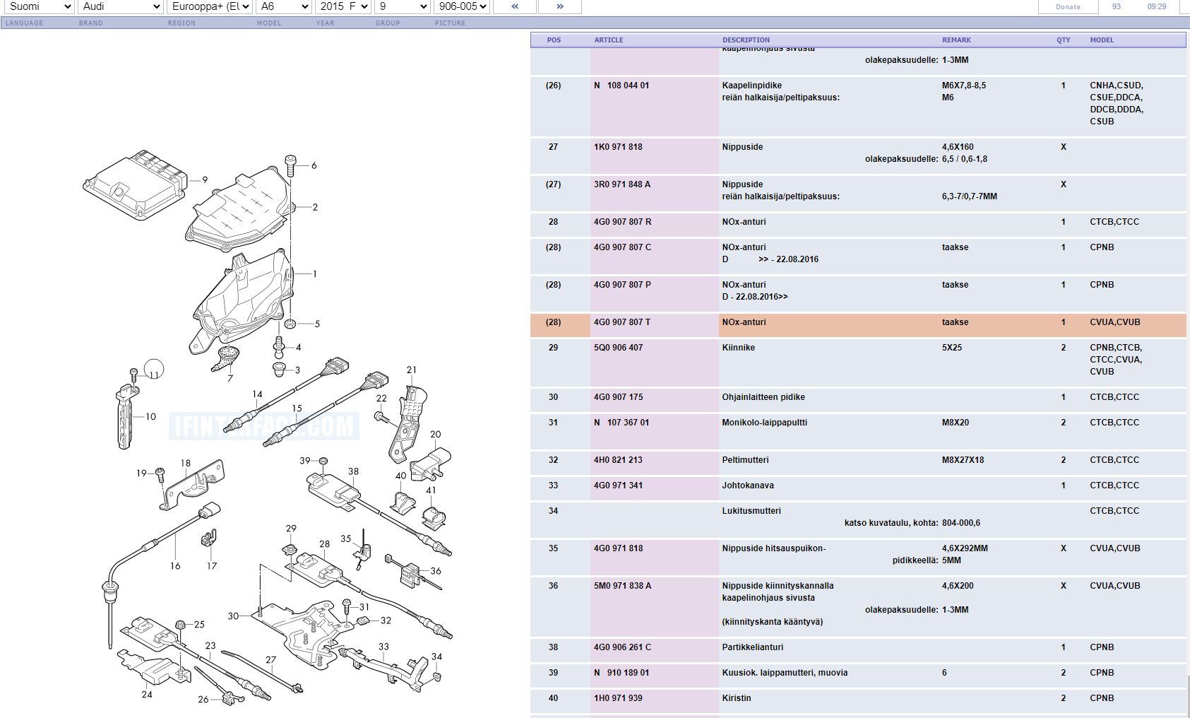The width and height of the screenshot is (1190, 718).
Task: Expand the model dropdown showing A6
Action: pyautogui.click(x=282, y=6)
